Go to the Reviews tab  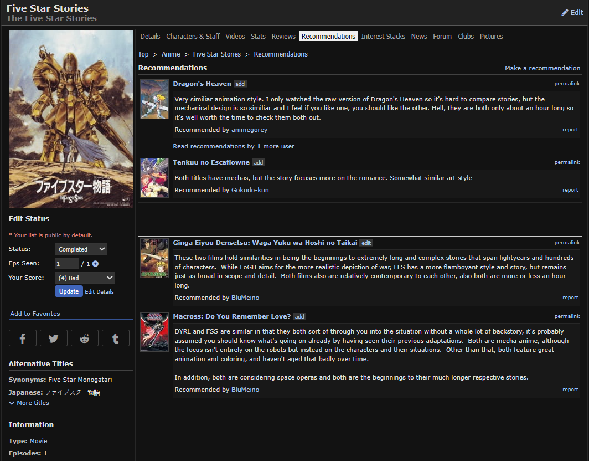point(283,37)
